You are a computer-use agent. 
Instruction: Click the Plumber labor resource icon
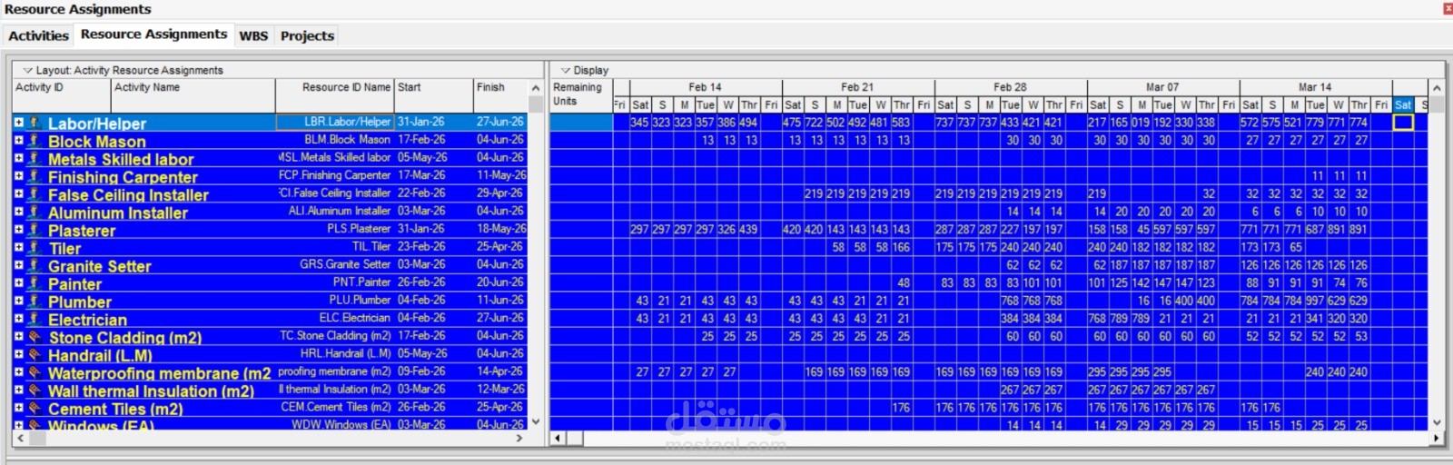(x=35, y=301)
